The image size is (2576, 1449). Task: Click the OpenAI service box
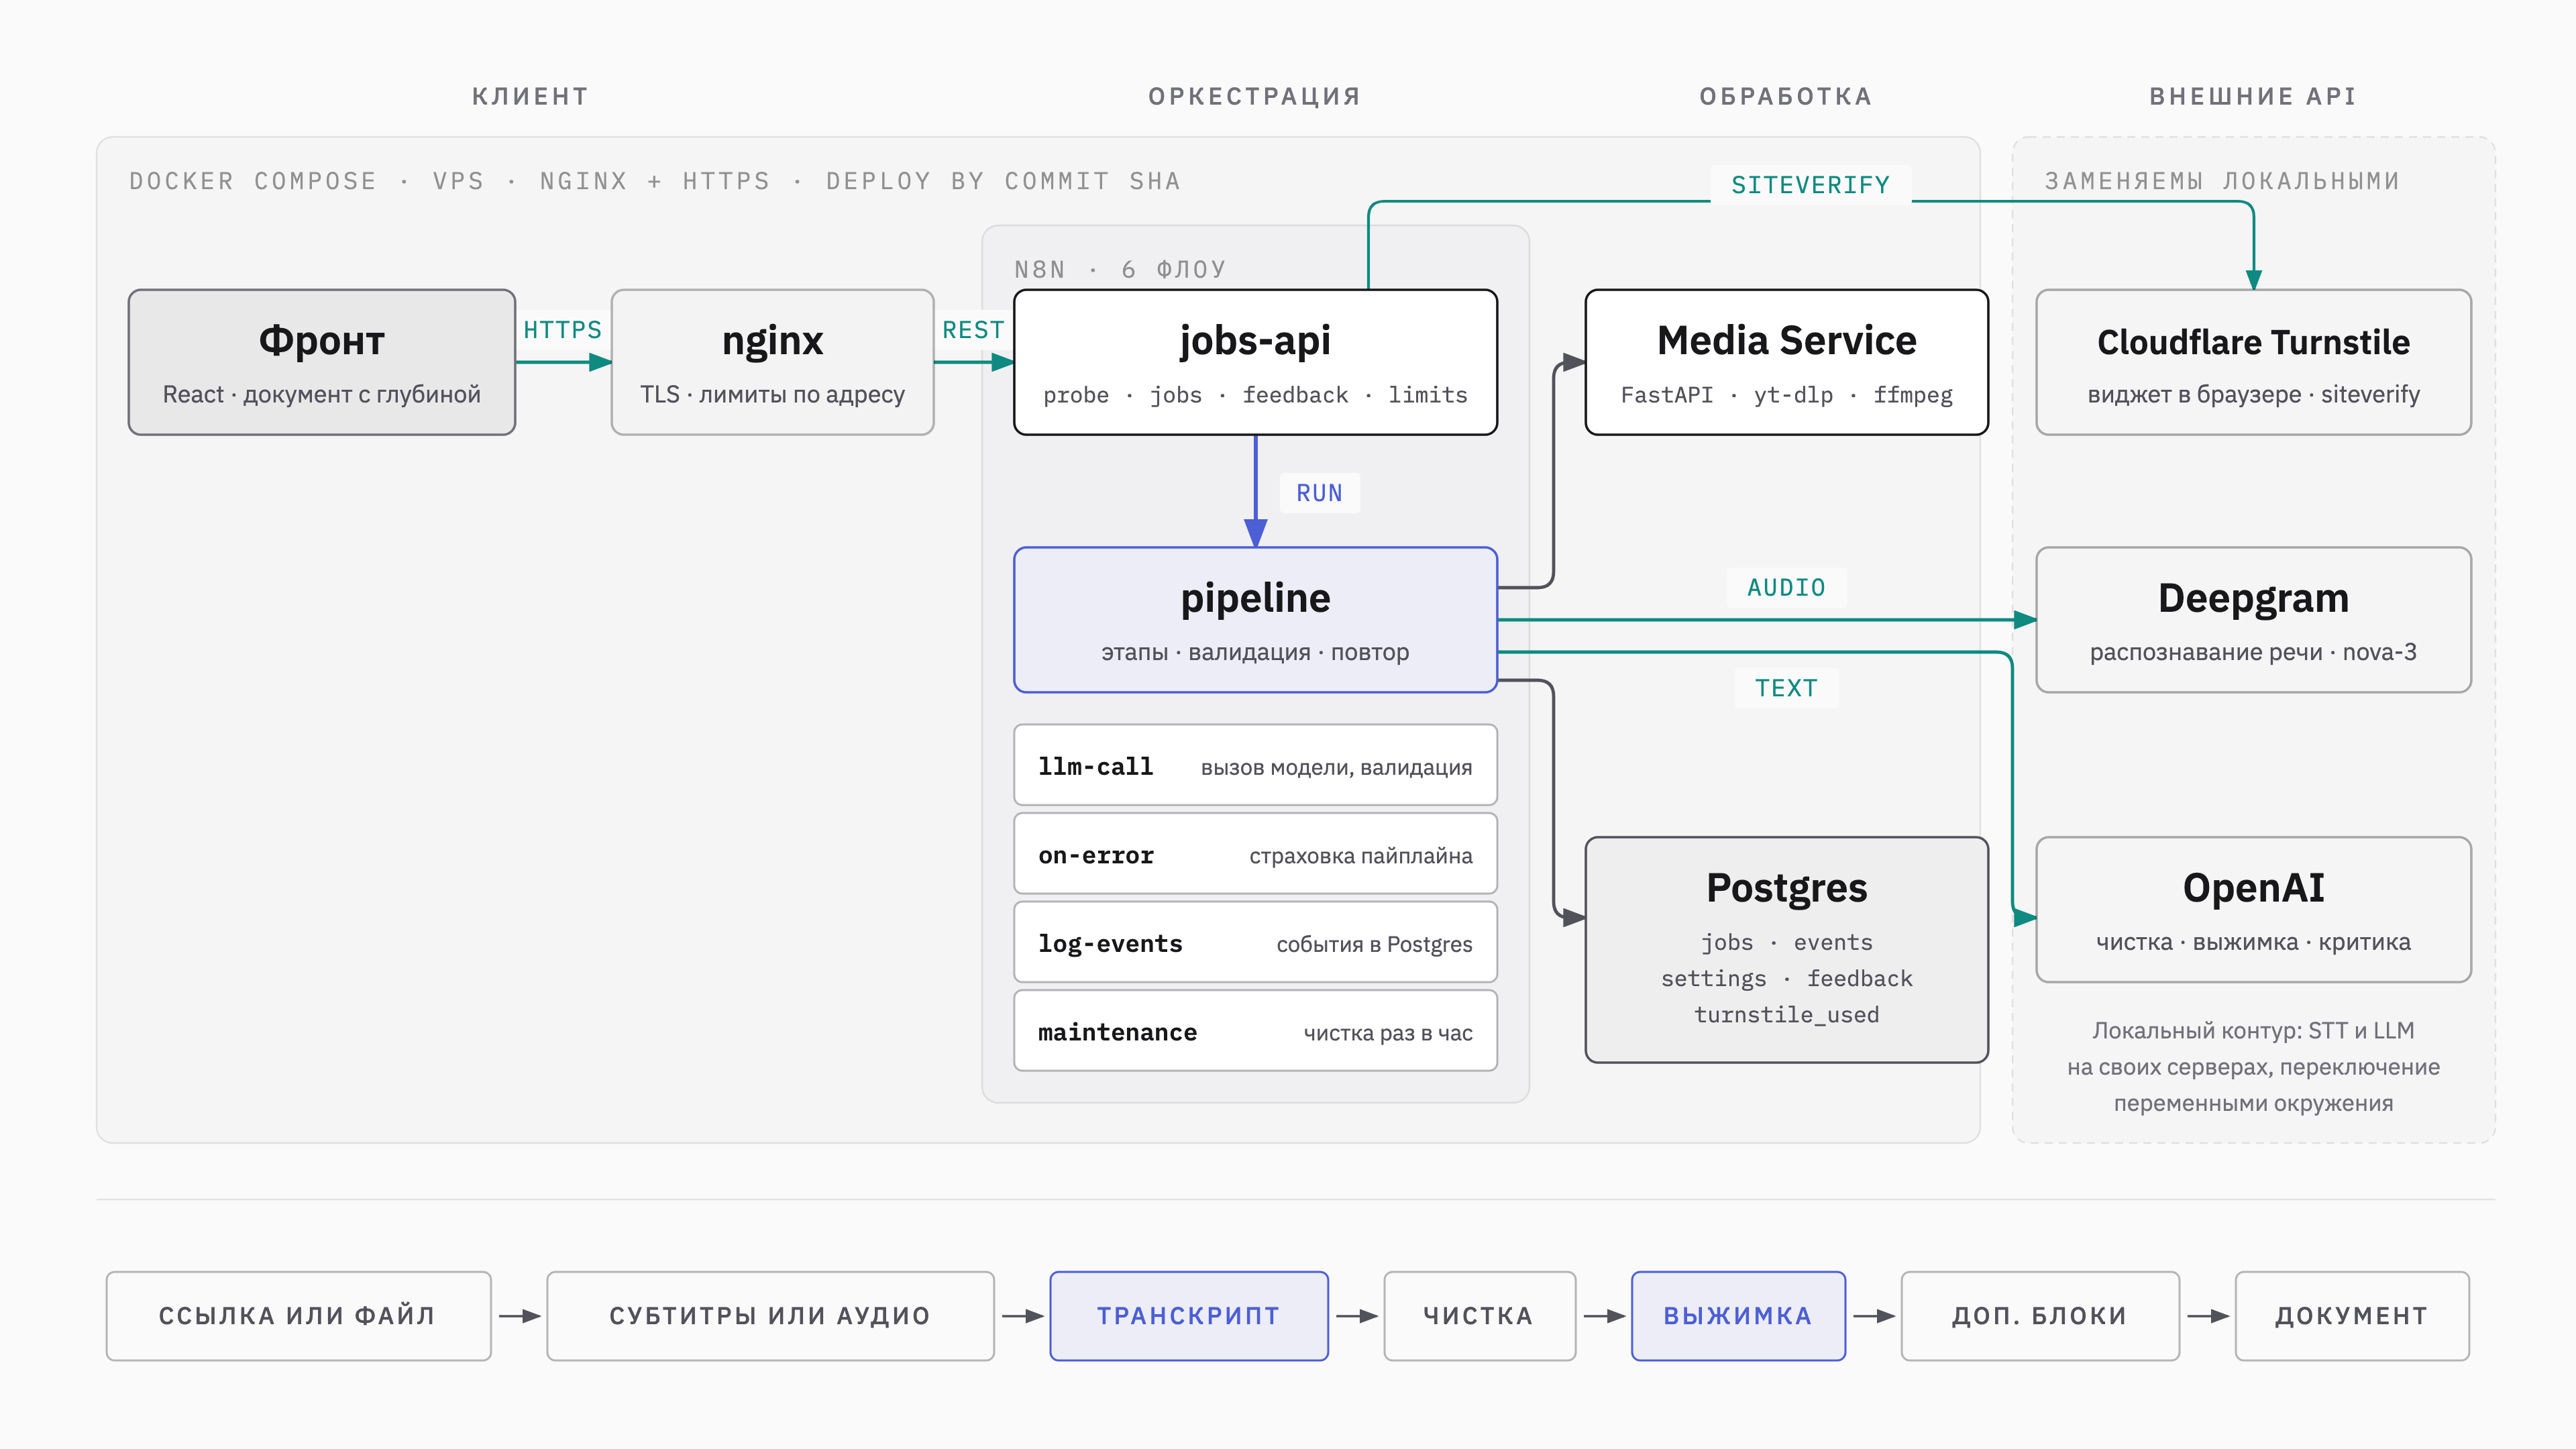click(x=2253, y=909)
